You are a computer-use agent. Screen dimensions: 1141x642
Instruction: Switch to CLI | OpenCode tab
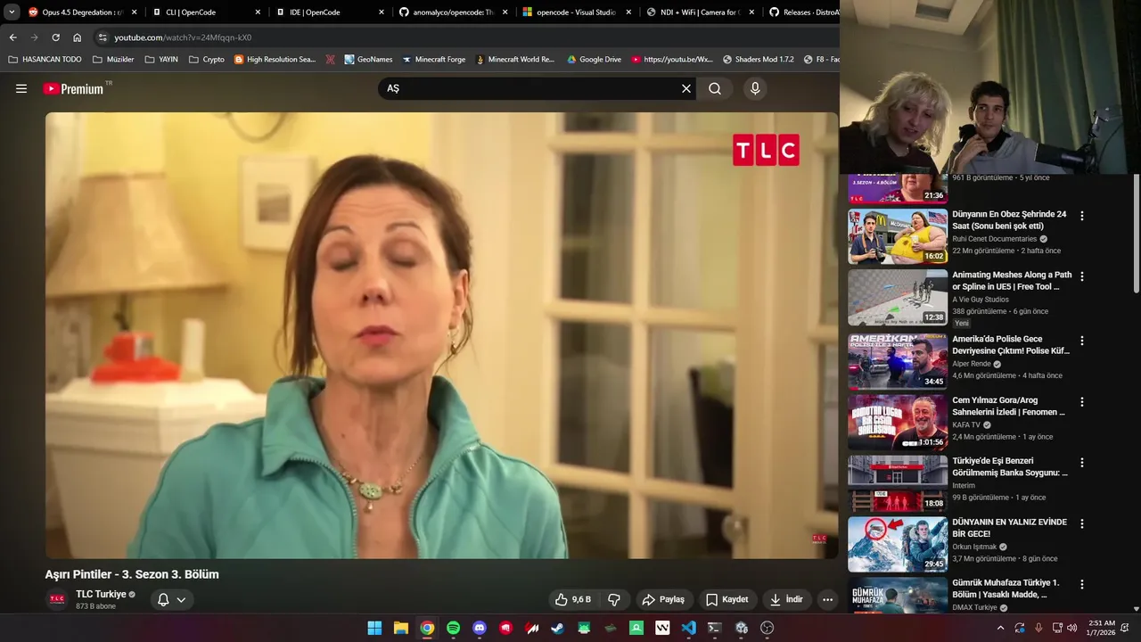(x=206, y=12)
